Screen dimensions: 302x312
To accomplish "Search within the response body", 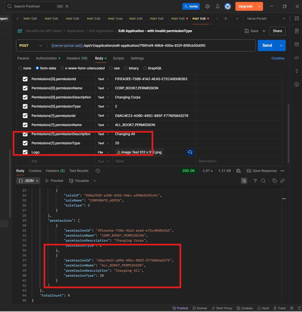I will click(263, 181).
